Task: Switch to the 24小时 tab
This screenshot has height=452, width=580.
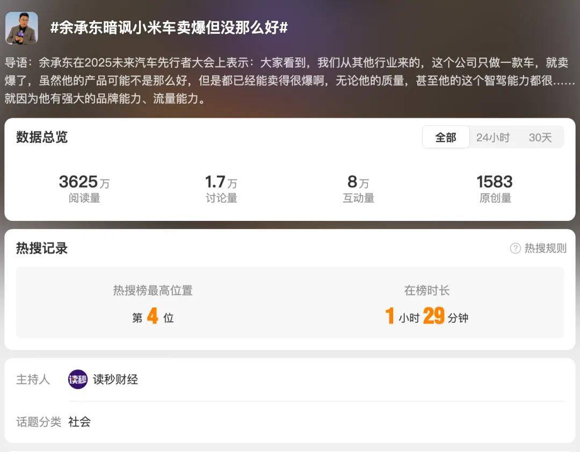Action: click(492, 138)
